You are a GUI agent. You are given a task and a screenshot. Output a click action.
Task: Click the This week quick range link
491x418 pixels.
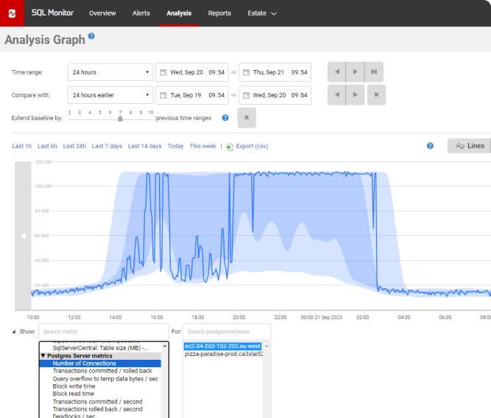[202, 146]
